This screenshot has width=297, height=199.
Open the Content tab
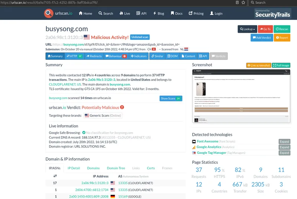tap(188, 56)
